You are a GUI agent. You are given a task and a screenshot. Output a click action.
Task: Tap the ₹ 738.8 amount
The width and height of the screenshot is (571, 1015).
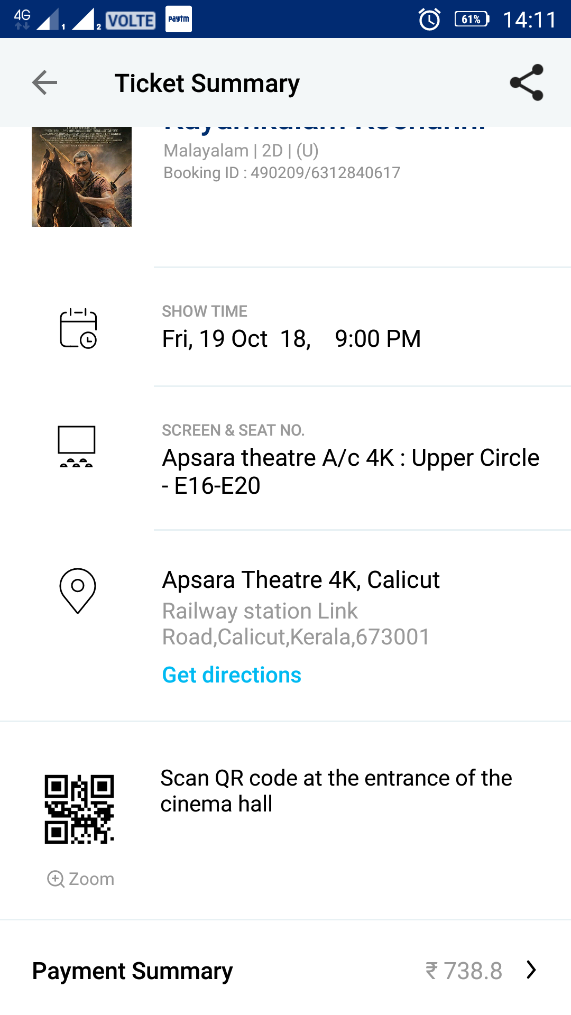coord(464,971)
